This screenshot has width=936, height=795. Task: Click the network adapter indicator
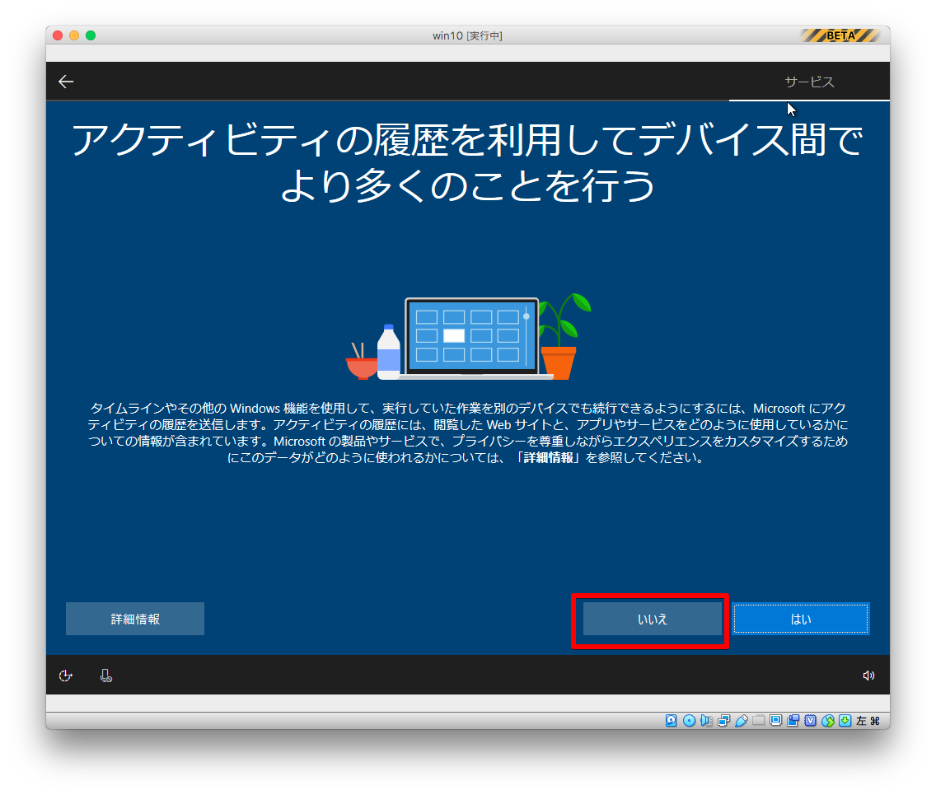click(x=723, y=721)
